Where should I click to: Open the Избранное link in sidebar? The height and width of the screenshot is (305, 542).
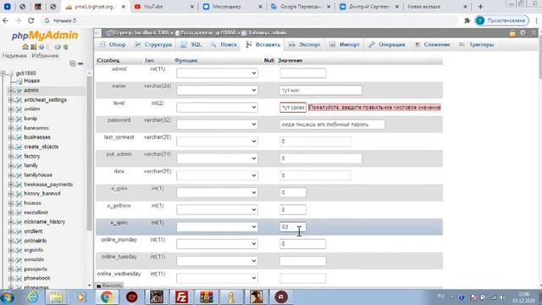click(x=45, y=56)
